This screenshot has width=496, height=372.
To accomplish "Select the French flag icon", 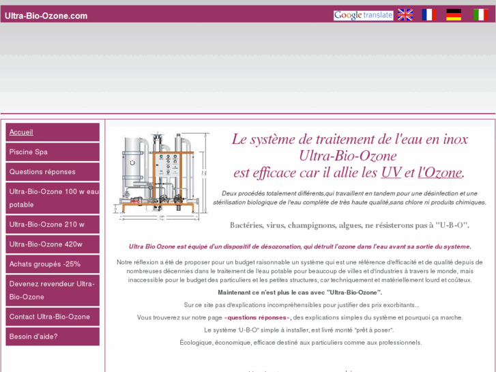I will (429, 15).
